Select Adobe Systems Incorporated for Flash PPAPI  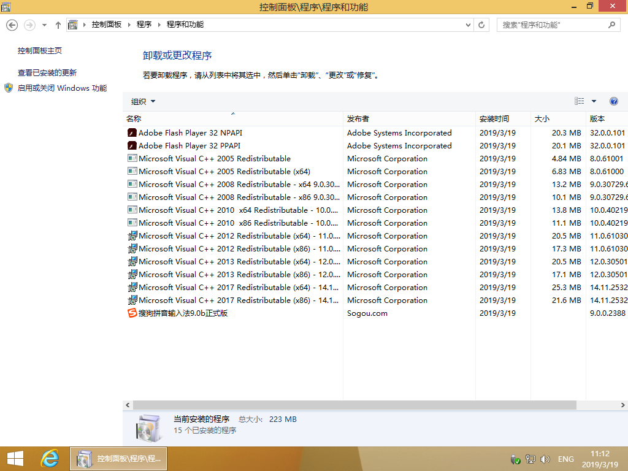coord(399,146)
